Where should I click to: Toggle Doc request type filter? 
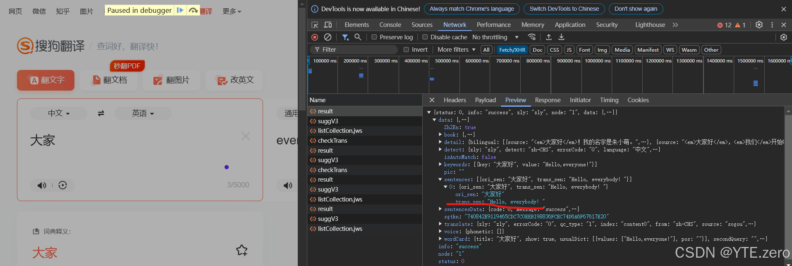click(538, 50)
